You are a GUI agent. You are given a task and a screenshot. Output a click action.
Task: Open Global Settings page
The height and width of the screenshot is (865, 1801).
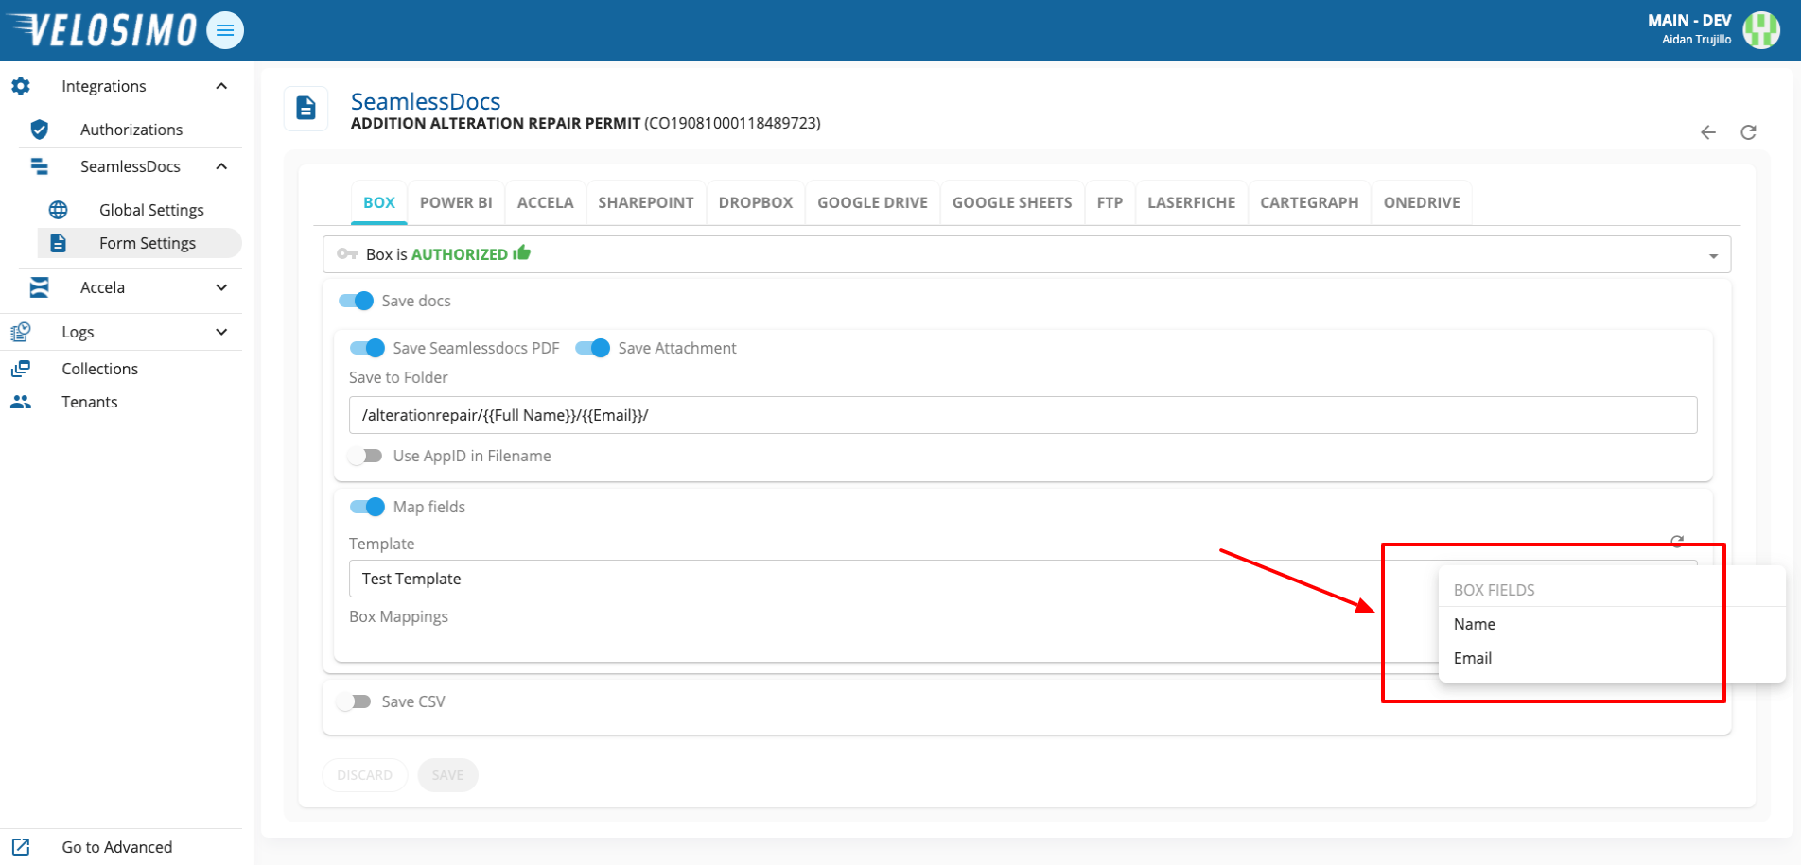151,210
